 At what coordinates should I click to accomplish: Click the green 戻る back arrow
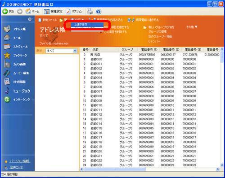click(5, 11)
